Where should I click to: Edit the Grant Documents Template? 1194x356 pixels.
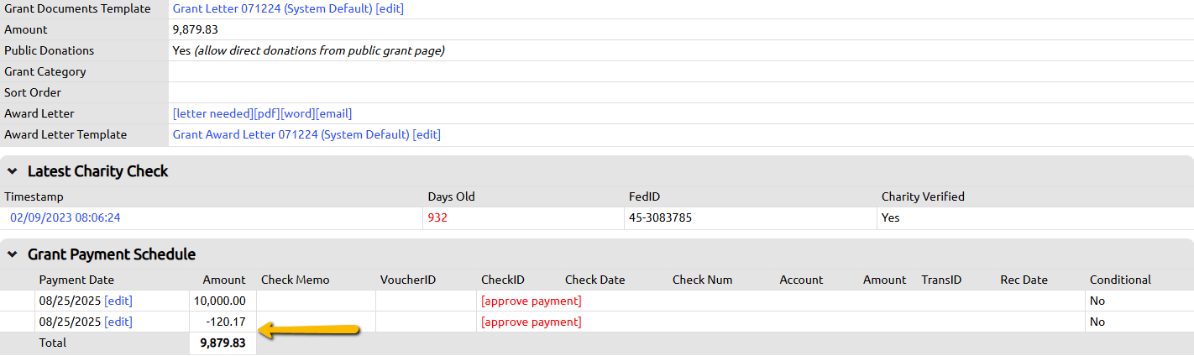pyautogui.click(x=390, y=8)
